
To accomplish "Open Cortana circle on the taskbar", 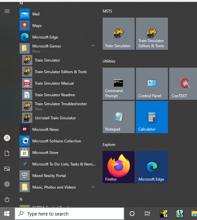I will click(x=132, y=214).
